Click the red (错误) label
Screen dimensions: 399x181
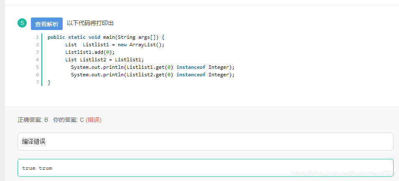coord(94,120)
